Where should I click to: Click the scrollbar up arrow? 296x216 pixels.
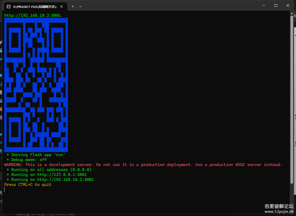pos(292,13)
